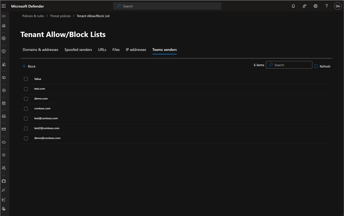Click the Block button

(29, 67)
